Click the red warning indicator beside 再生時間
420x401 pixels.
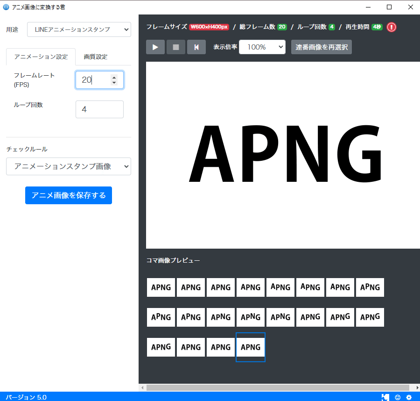click(391, 27)
